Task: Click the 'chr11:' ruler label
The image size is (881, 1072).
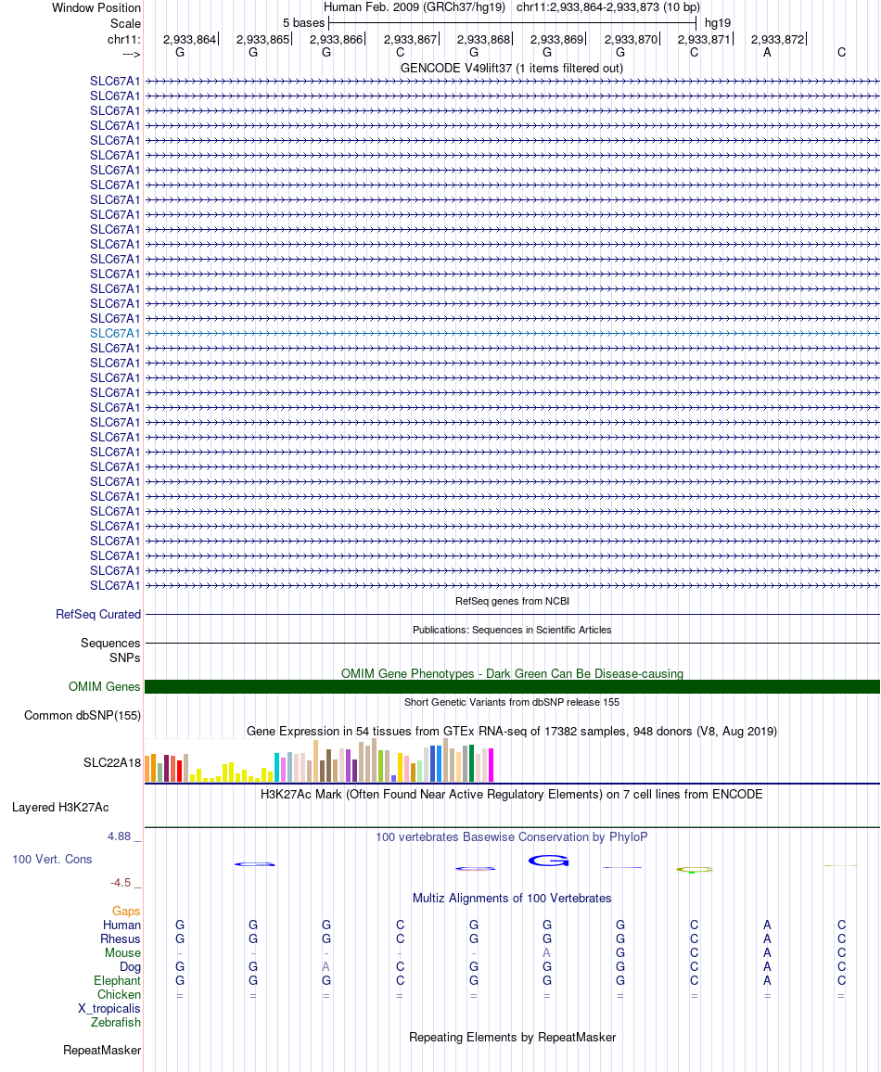Action: coord(123,39)
